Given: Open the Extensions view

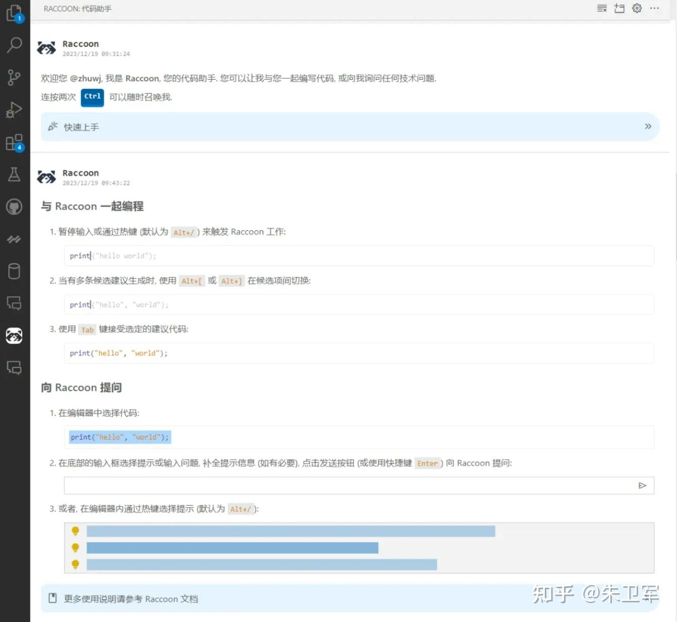Looking at the screenshot, I should [x=14, y=142].
